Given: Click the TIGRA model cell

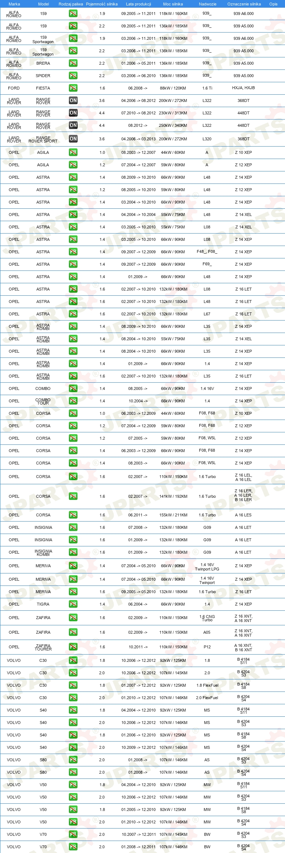Looking at the screenshot, I should (x=43, y=604).
